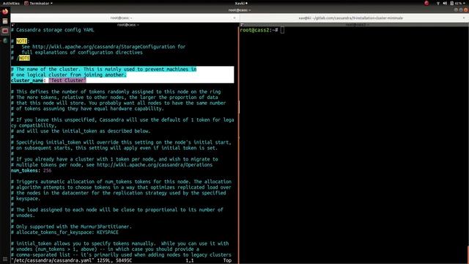Close the root@cass tab
This screenshot has height=264, width=469.
click(234, 18)
